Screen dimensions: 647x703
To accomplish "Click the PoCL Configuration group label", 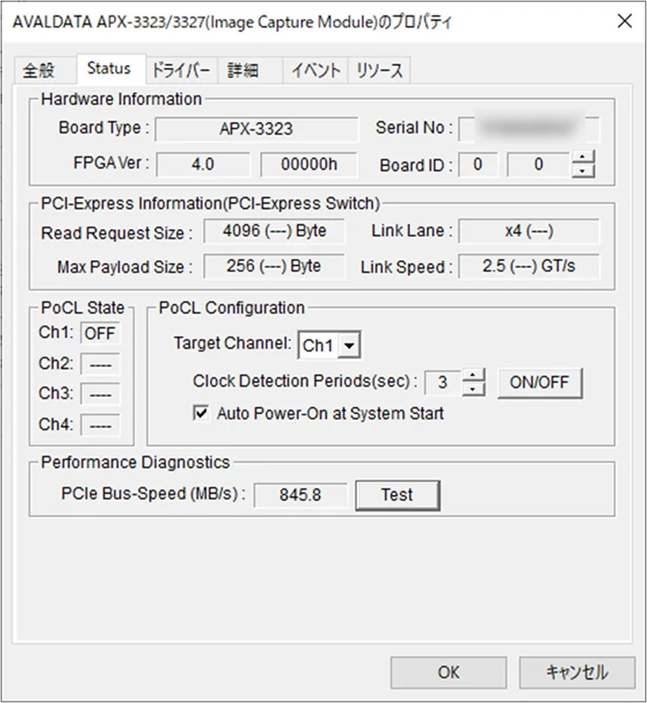I will [x=232, y=307].
